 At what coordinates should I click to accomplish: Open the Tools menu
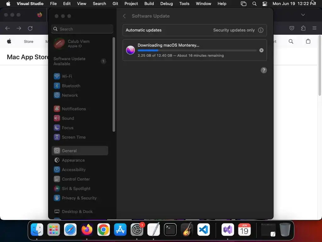point(184,4)
